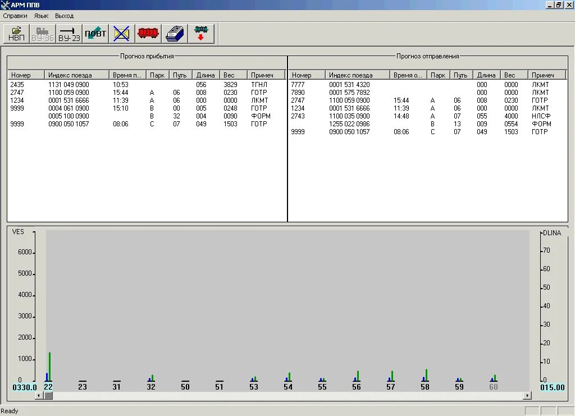Click arrivals Вес column header
Viewport: 575px width, 416px height.
(x=233, y=75)
